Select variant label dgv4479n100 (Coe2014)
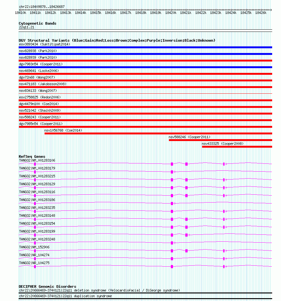This screenshot has height=301, width=281. [x=39, y=104]
